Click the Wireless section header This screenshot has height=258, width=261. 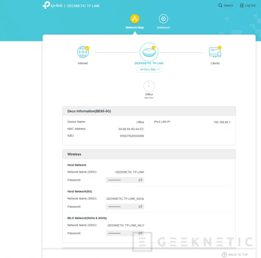point(149,154)
